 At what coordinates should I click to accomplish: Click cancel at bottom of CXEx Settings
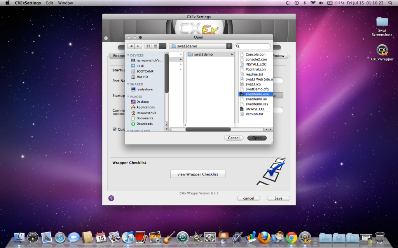click(248, 198)
